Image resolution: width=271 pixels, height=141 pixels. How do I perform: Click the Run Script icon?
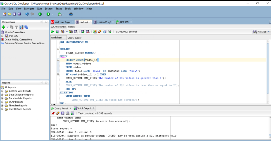[x=58, y=31]
